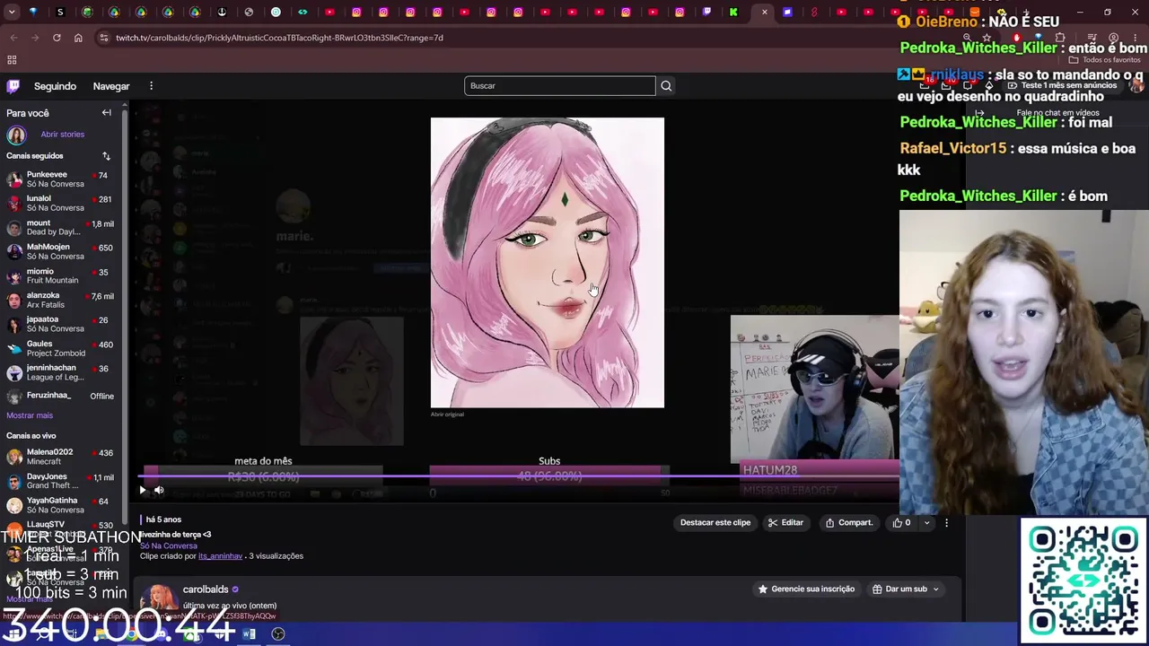Open Malena0202 Minecraft live channel
The image size is (1149, 646).
[x=60, y=457]
